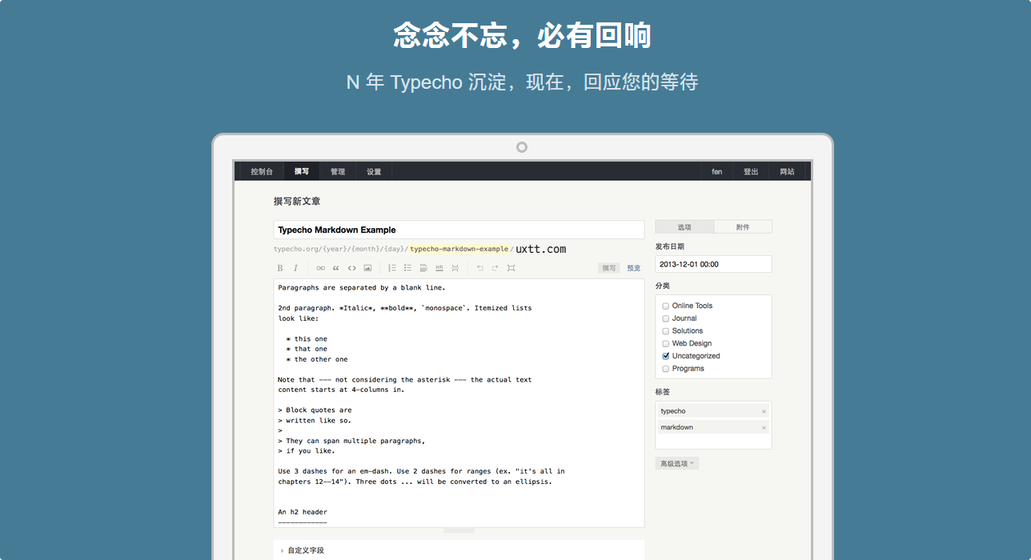Check the Online Tools category
The width and height of the screenshot is (1031, 560).
(x=665, y=306)
